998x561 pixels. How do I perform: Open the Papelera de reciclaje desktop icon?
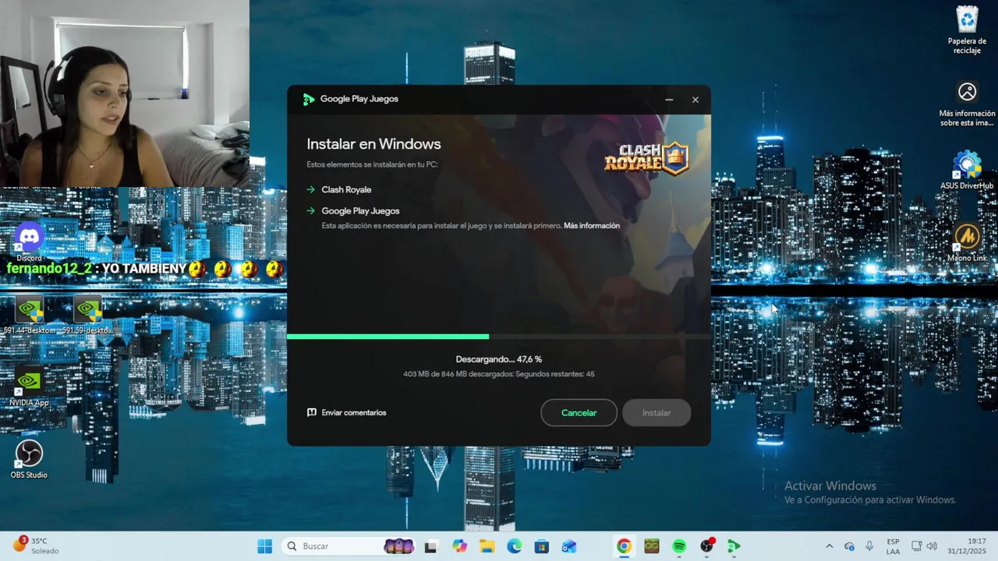tap(967, 31)
